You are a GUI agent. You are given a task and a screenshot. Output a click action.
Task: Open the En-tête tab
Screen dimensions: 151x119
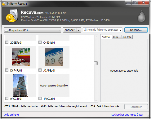click(127, 37)
